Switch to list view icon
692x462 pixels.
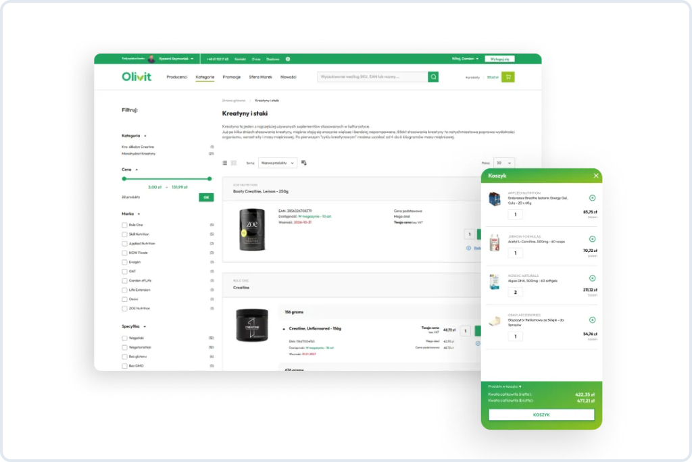[224, 163]
